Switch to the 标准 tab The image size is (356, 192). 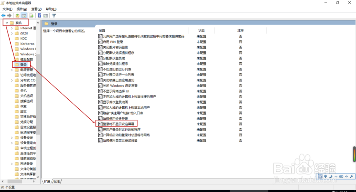tap(57, 181)
